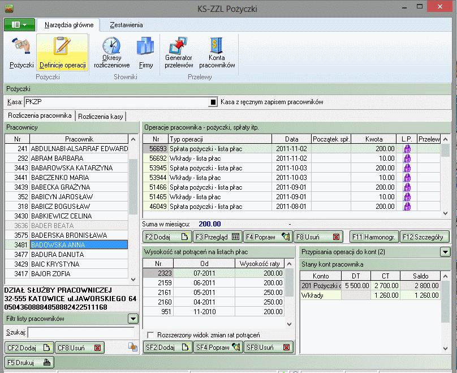Click the app icon in the title bar

[9, 8]
